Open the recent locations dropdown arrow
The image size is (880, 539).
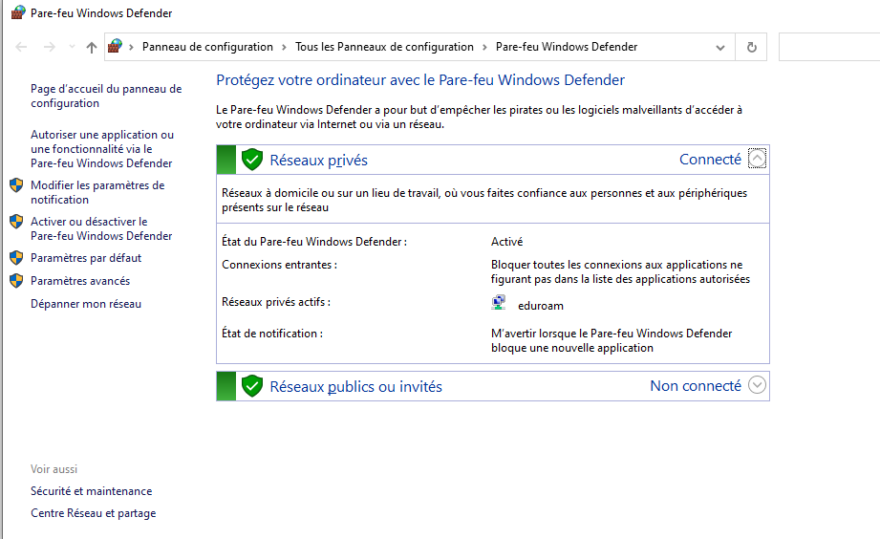point(72,47)
